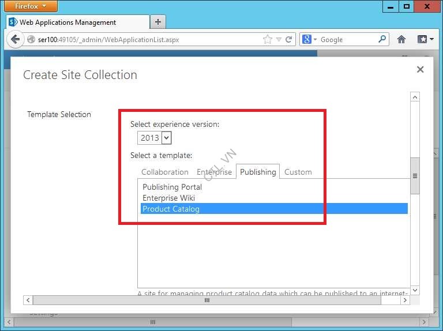Close the Create Site Collection dialog

pos(420,69)
